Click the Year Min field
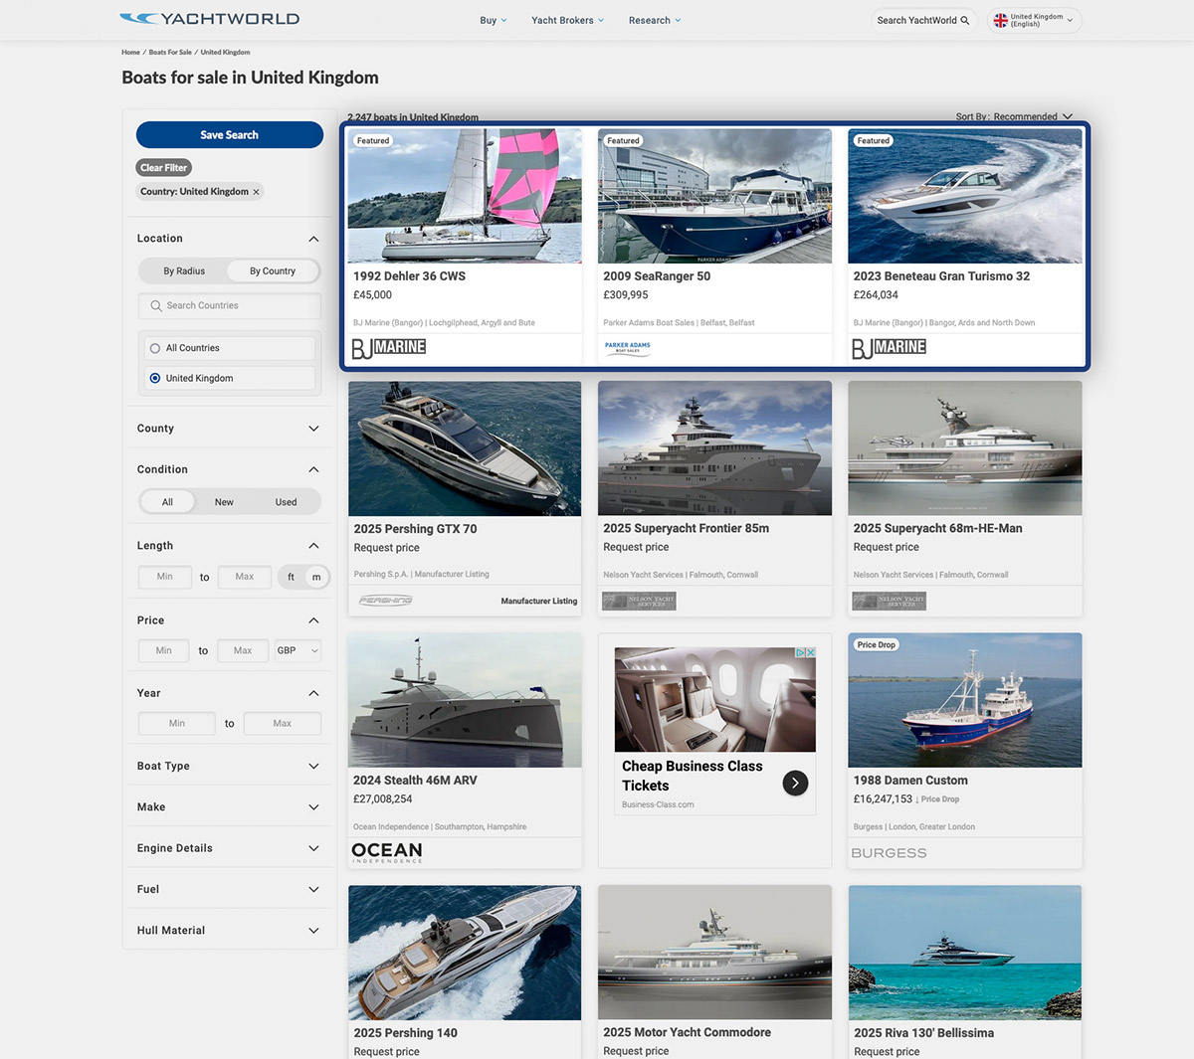This screenshot has height=1059, width=1194. click(x=177, y=724)
